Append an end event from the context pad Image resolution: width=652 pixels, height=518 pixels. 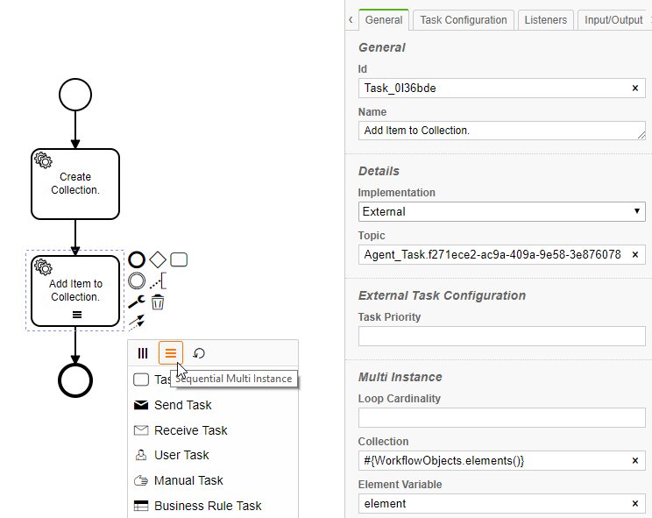click(x=137, y=259)
